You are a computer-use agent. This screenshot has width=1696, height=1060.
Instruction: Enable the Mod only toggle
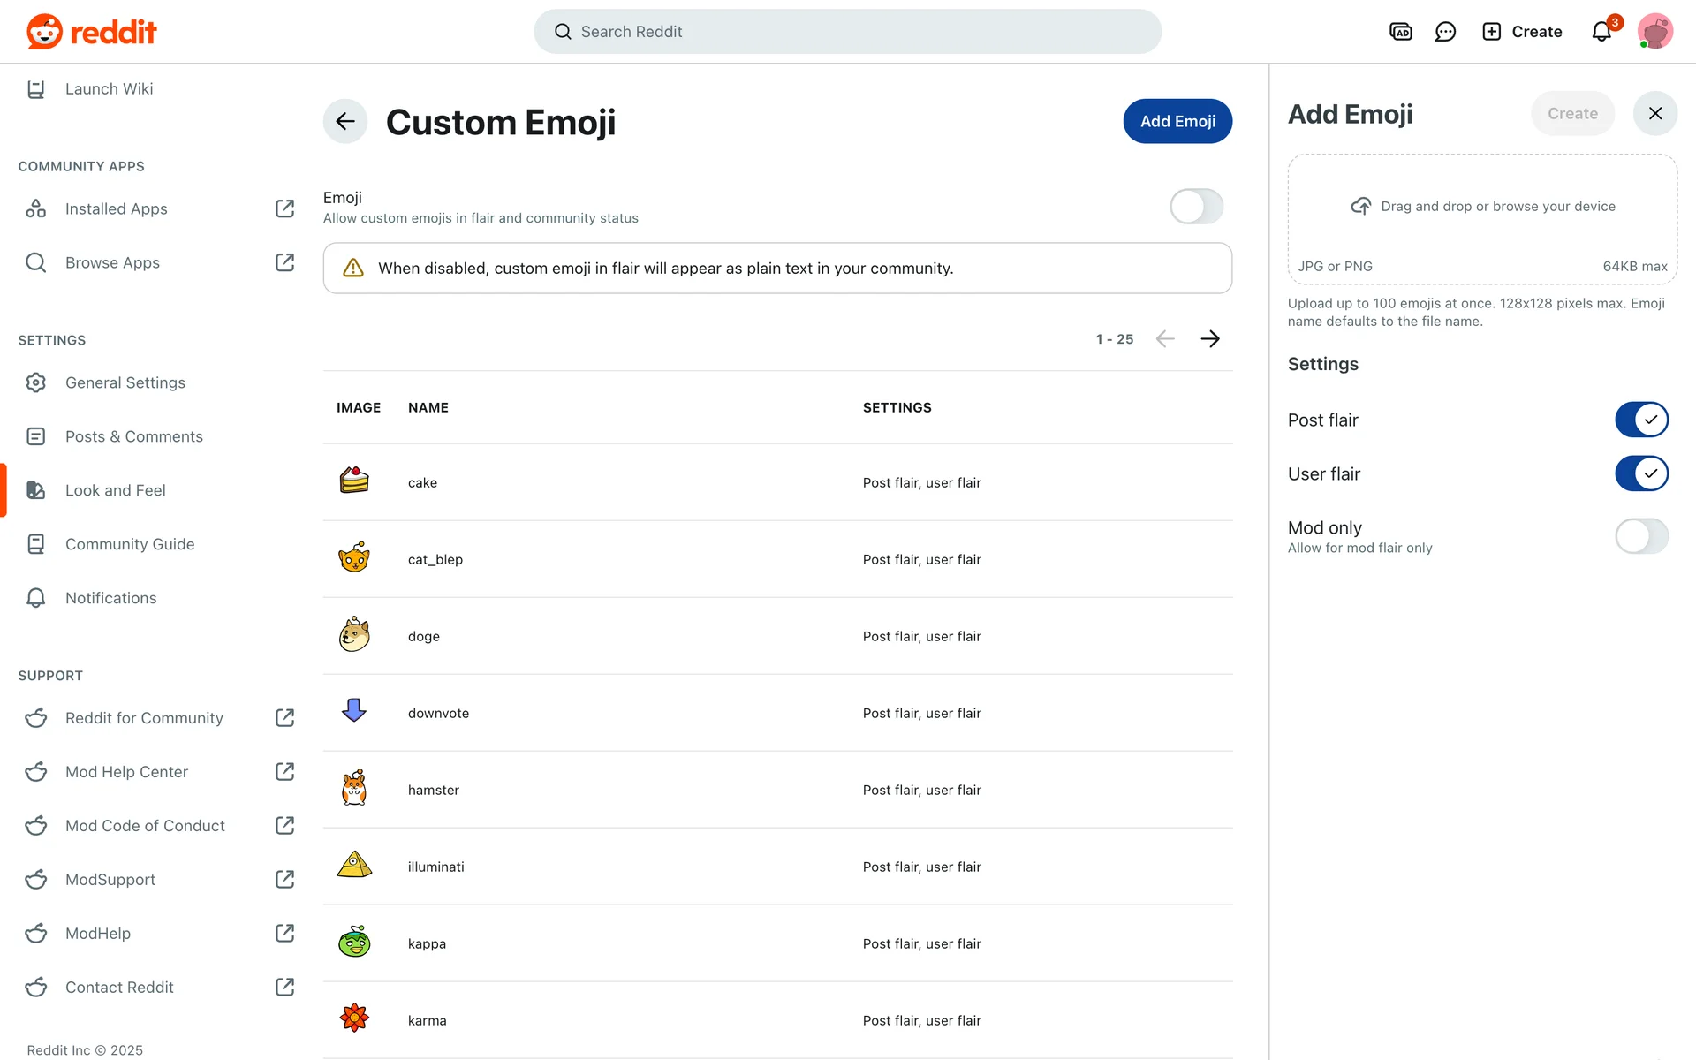pyautogui.click(x=1641, y=536)
